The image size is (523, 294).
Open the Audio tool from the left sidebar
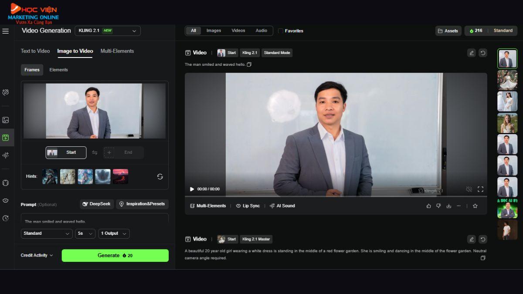pyautogui.click(x=6, y=155)
